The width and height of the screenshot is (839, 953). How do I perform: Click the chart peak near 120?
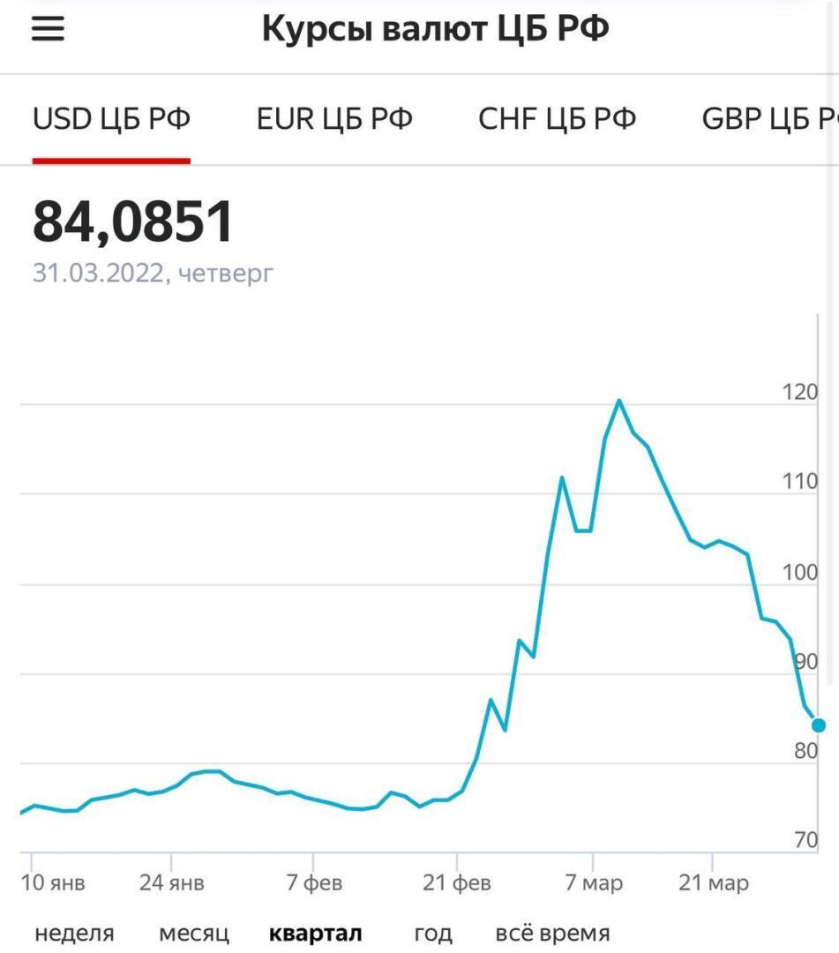[x=619, y=401]
